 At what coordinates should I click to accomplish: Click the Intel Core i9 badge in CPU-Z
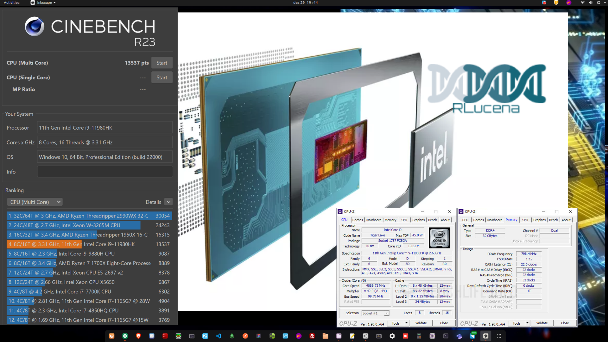click(x=439, y=238)
